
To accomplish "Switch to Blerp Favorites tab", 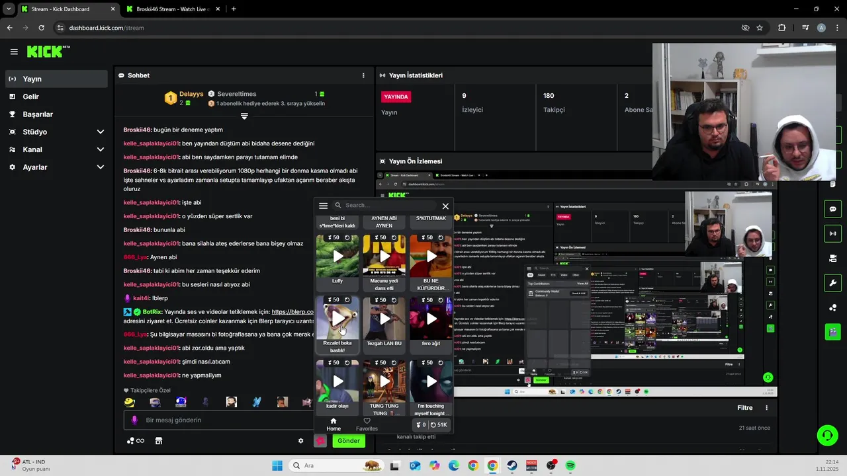I will pos(367,424).
